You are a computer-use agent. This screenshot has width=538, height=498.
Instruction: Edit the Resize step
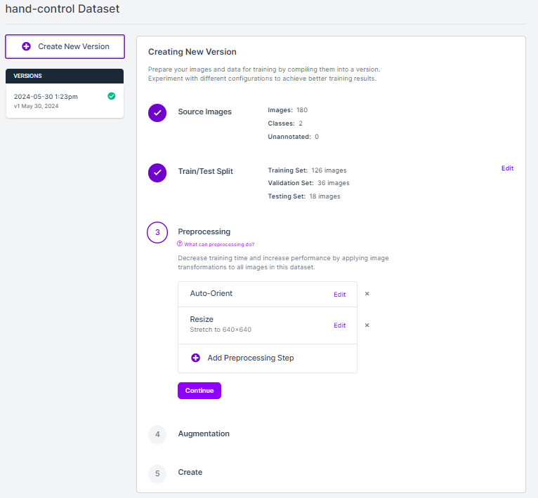(x=340, y=325)
